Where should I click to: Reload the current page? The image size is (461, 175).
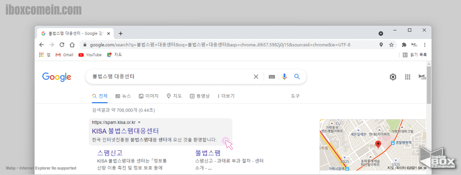coord(62,45)
